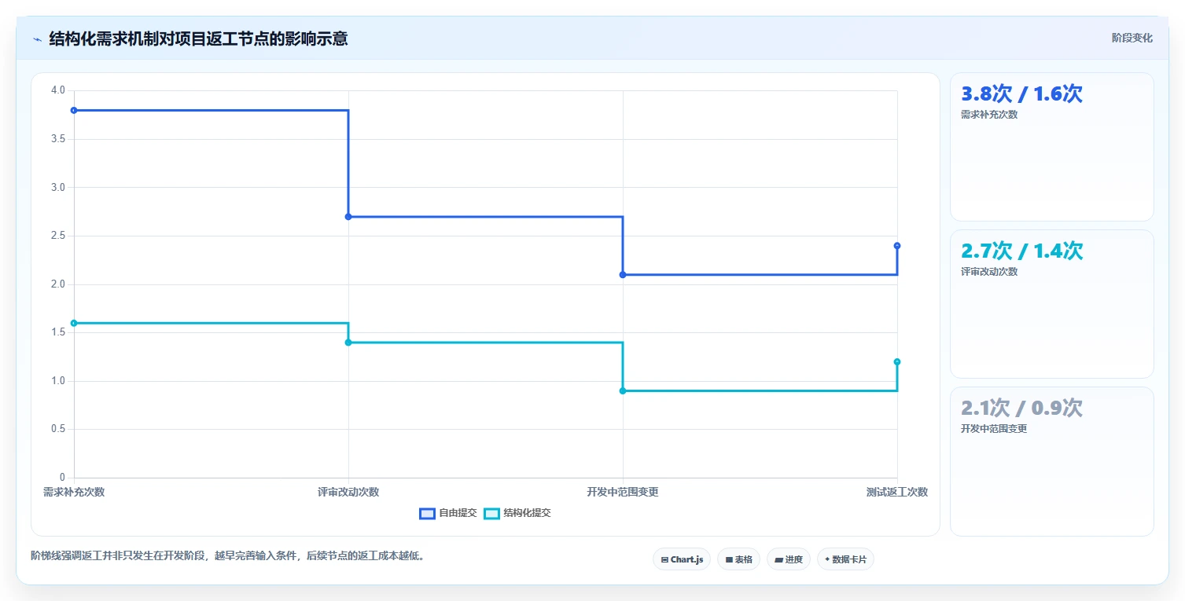Click the 2.5 y-axis tick label
The width and height of the screenshot is (1185, 601).
(x=57, y=236)
